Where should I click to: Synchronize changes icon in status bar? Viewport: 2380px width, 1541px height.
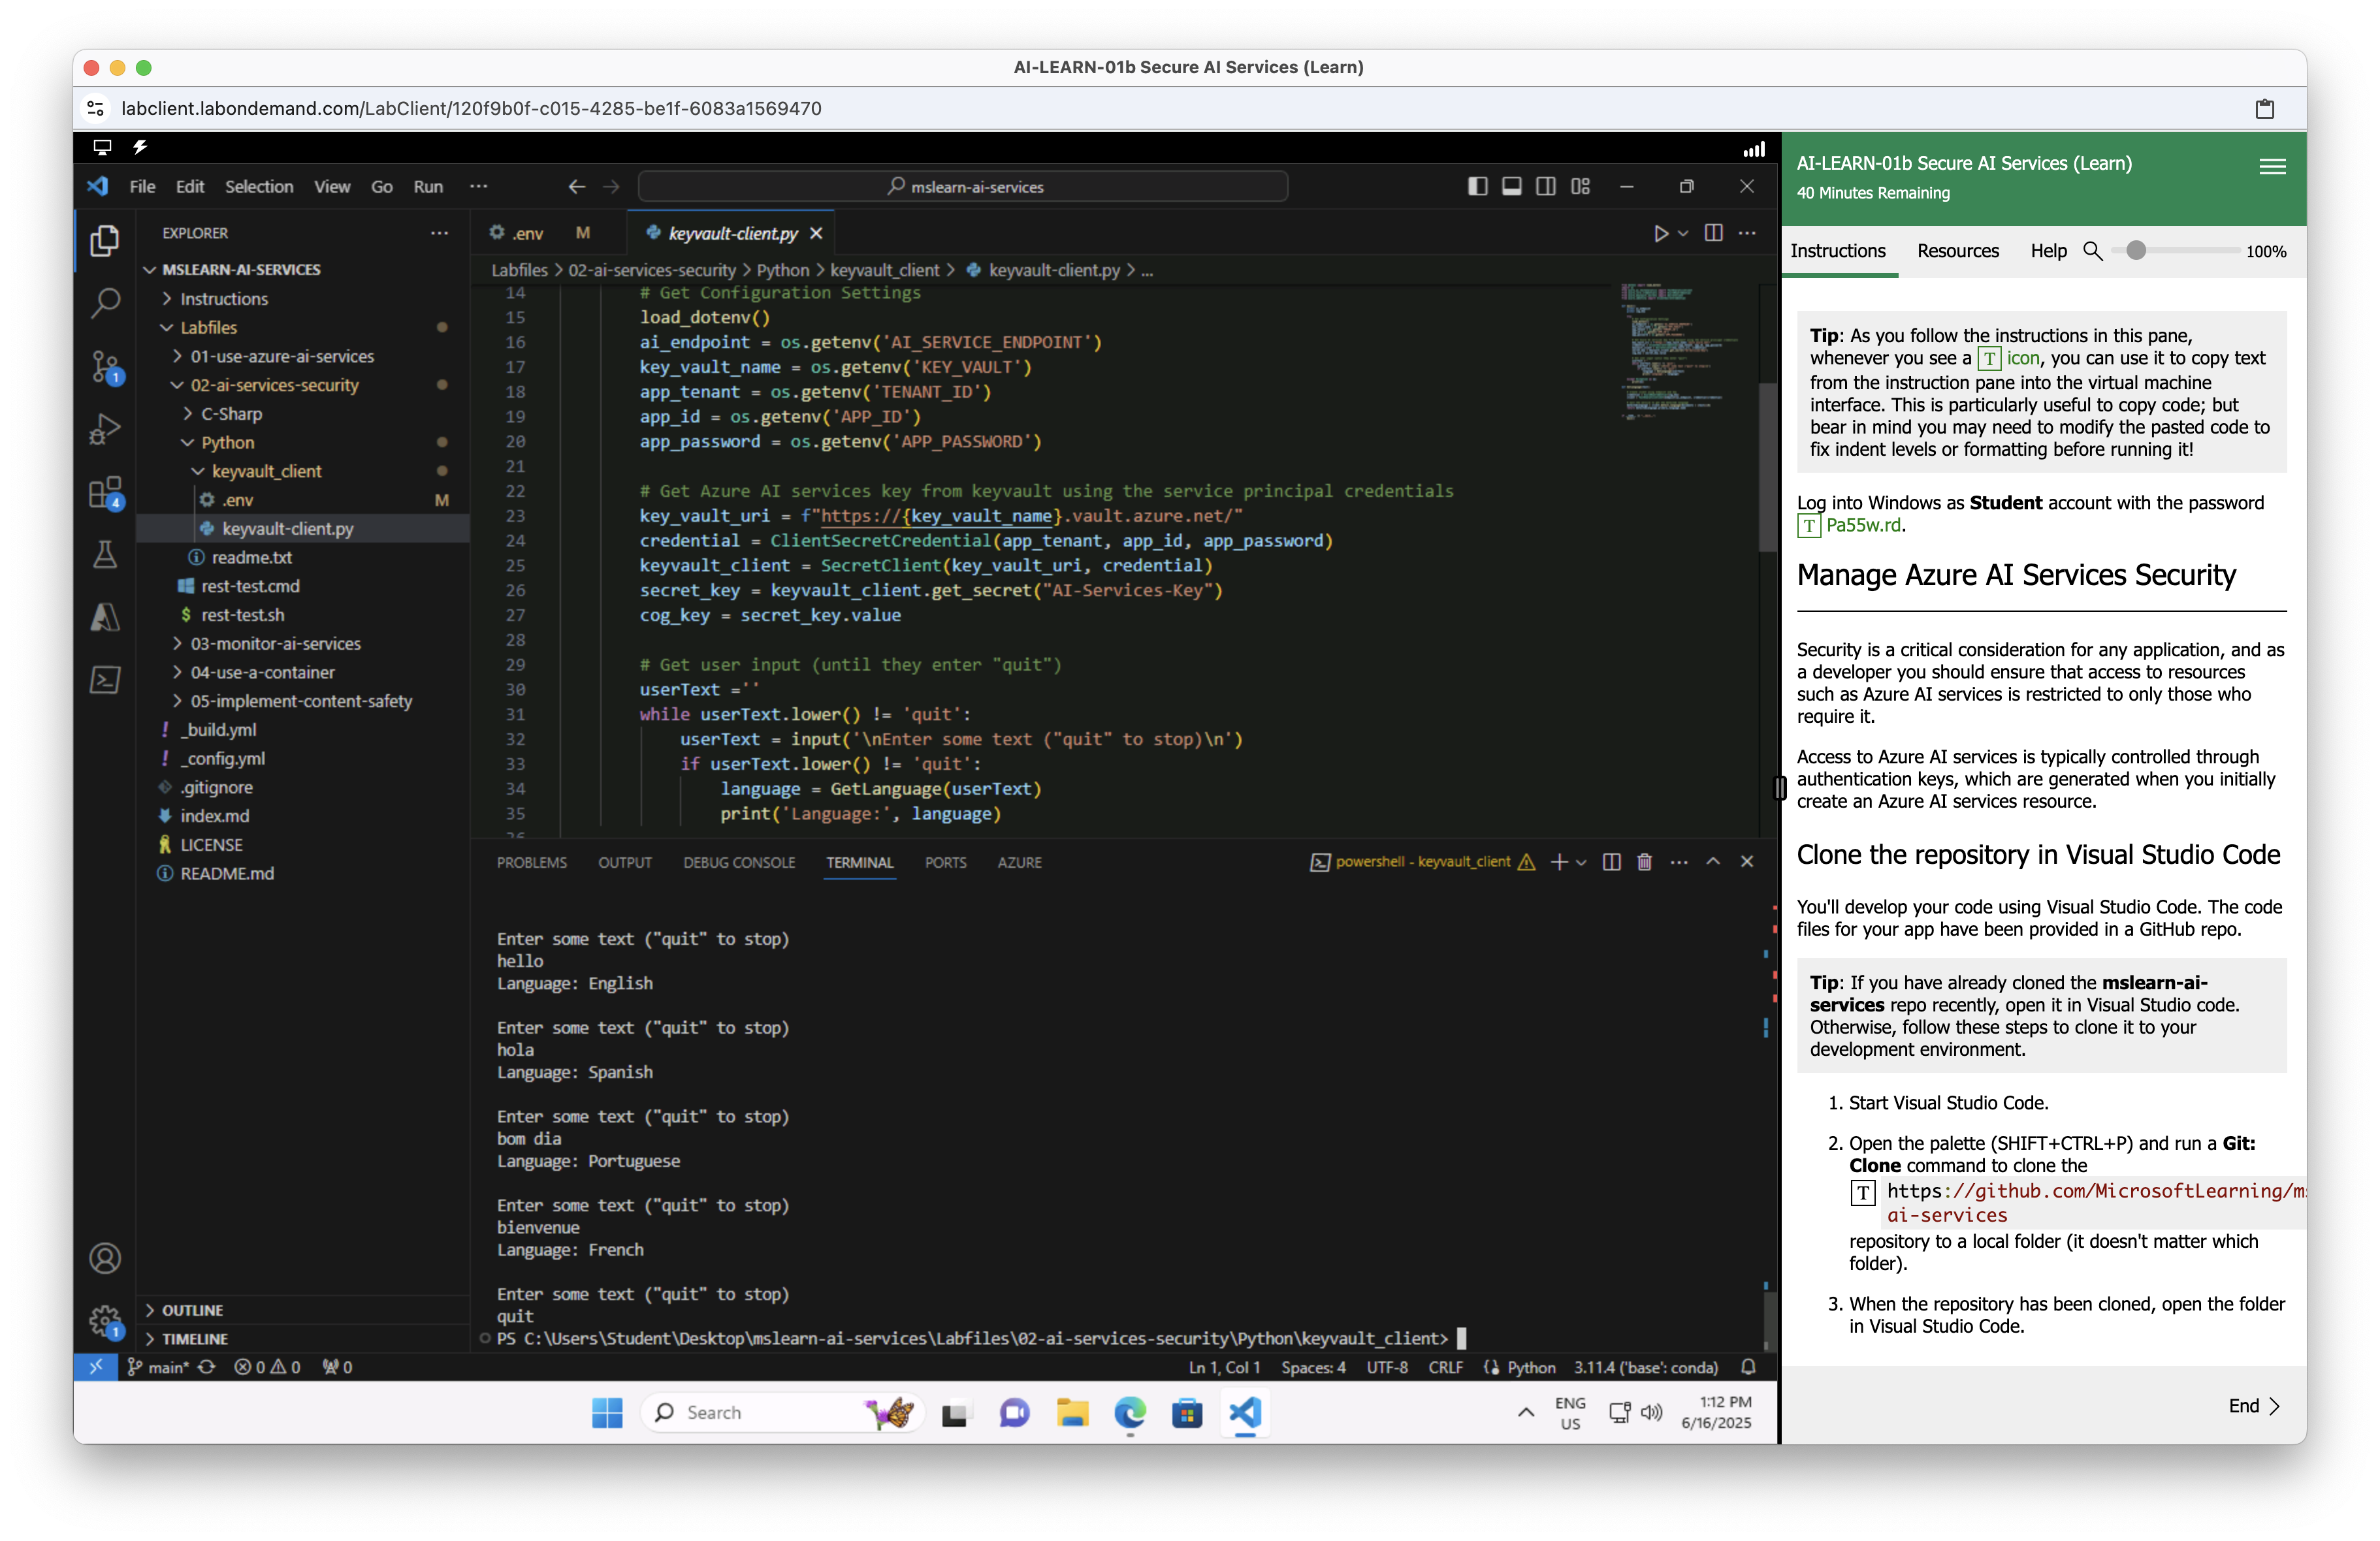pyautogui.click(x=207, y=1367)
